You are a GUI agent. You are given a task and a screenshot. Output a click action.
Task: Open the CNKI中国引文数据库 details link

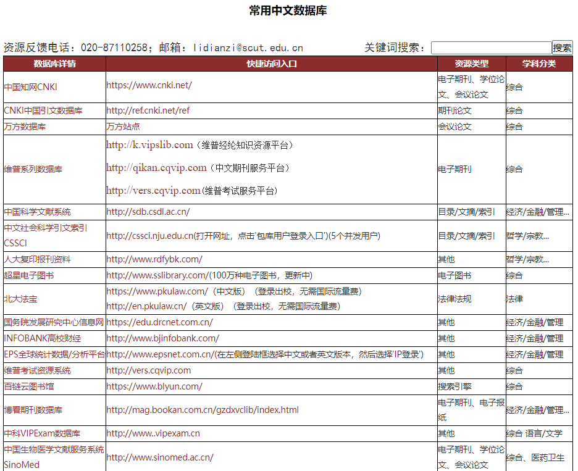pyautogui.click(x=43, y=110)
